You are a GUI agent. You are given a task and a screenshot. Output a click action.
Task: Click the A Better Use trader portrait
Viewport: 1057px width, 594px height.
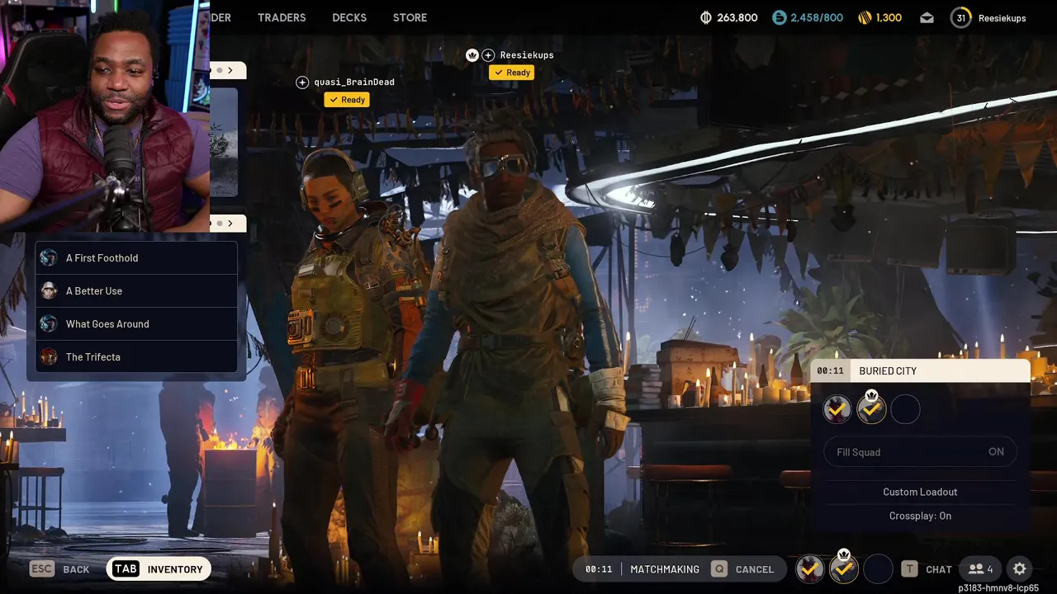pos(49,290)
